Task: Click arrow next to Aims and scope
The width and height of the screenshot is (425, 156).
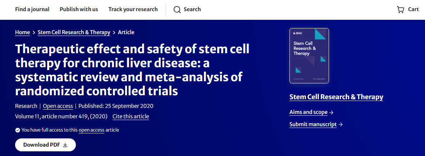Action: tap(332, 112)
